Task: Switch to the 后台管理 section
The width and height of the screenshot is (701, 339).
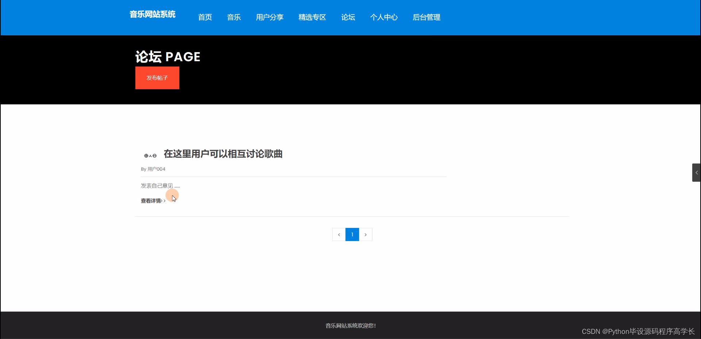Action: (426, 17)
